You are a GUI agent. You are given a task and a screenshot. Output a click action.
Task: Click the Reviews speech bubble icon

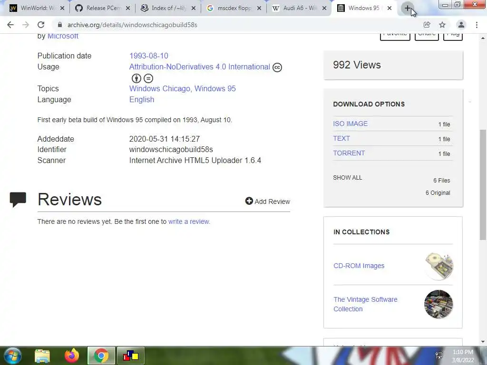[18, 200]
